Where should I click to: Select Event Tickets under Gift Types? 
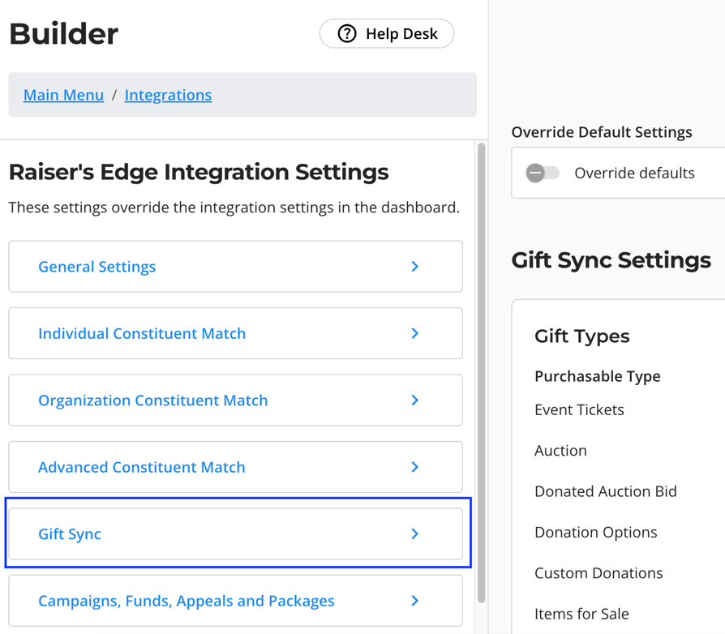(579, 409)
